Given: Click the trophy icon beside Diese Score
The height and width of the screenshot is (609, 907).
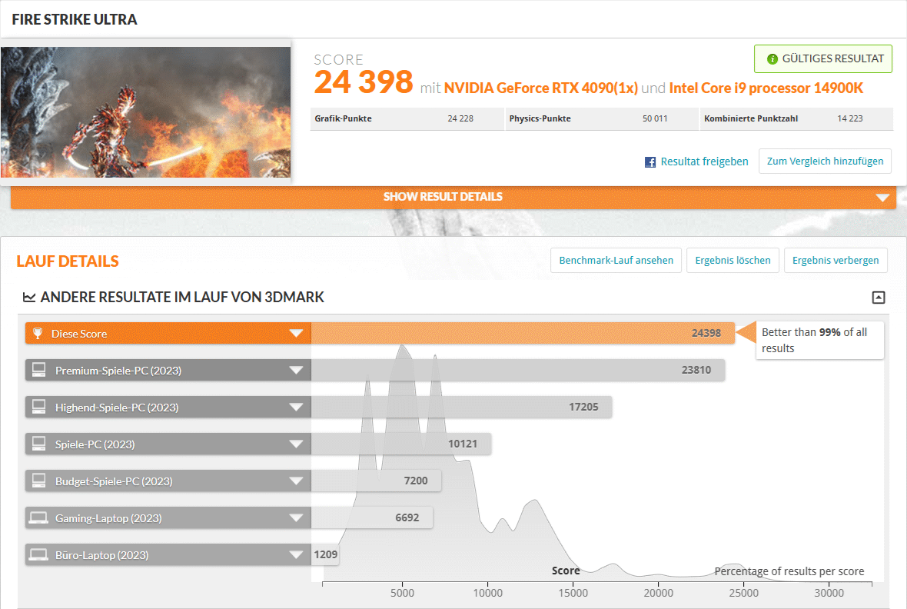Looking at the screenshot, I should point(38,334).
